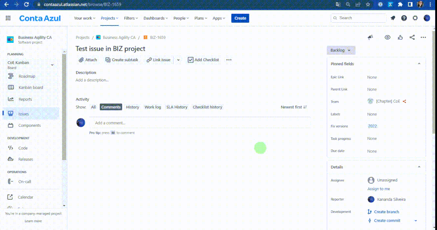Toggle watch issue eye icon

(388, 37)
